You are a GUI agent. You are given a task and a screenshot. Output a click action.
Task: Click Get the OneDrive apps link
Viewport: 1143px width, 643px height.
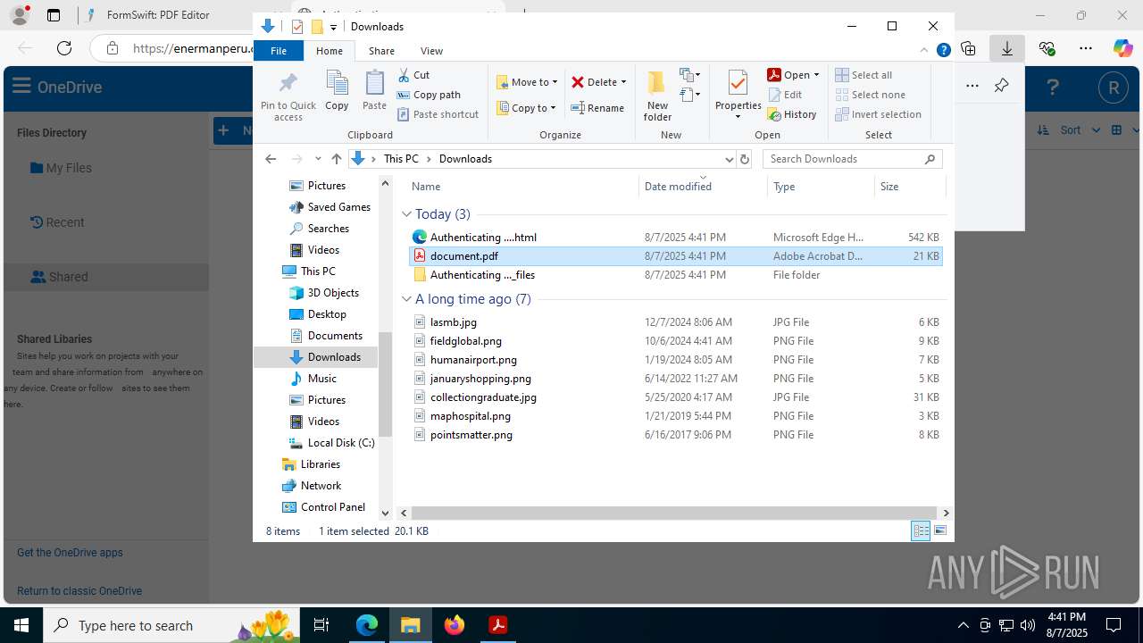click(x=70, y=553)
